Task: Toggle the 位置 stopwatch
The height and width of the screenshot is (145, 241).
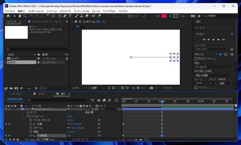Action: click(x=30, y=124)
